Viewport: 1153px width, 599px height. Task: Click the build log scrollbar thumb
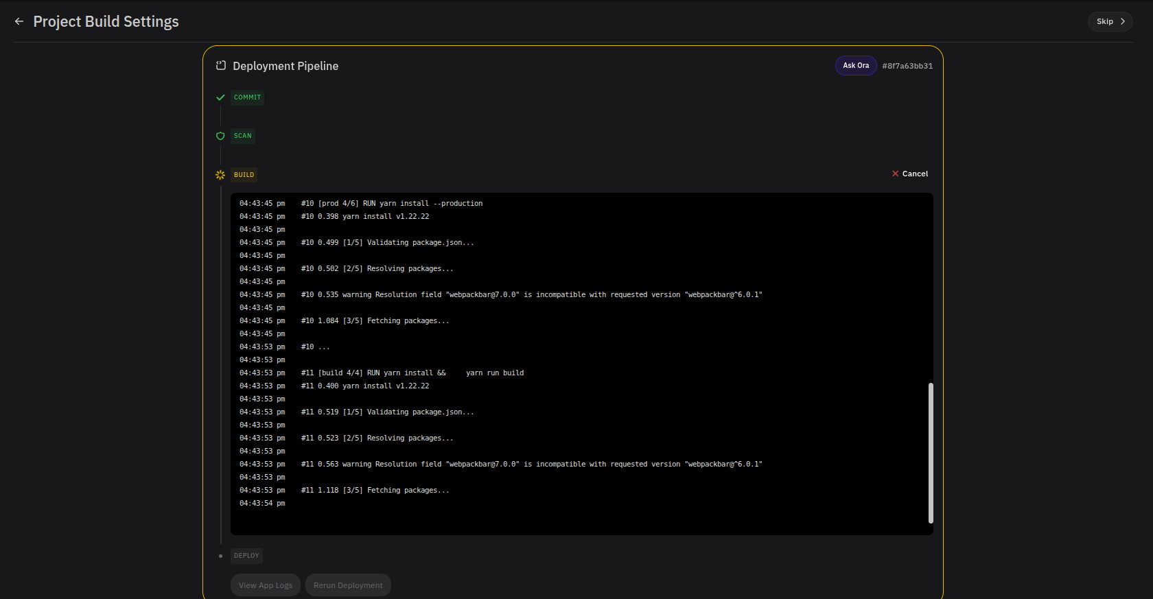(x=931, y=453)
